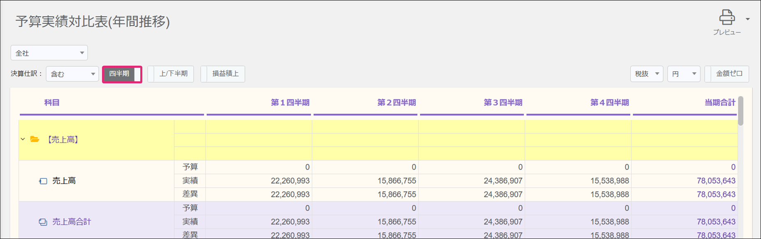Image resolution: width=761 pixels, height=239 pixels.
Task: Open the 全社 department dropdown
Action: [x=49, y=53]
